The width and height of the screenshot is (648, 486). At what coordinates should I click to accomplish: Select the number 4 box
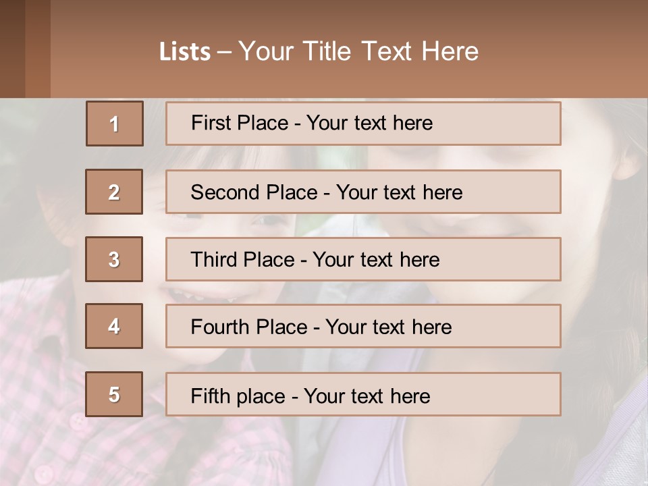(114, 326)
